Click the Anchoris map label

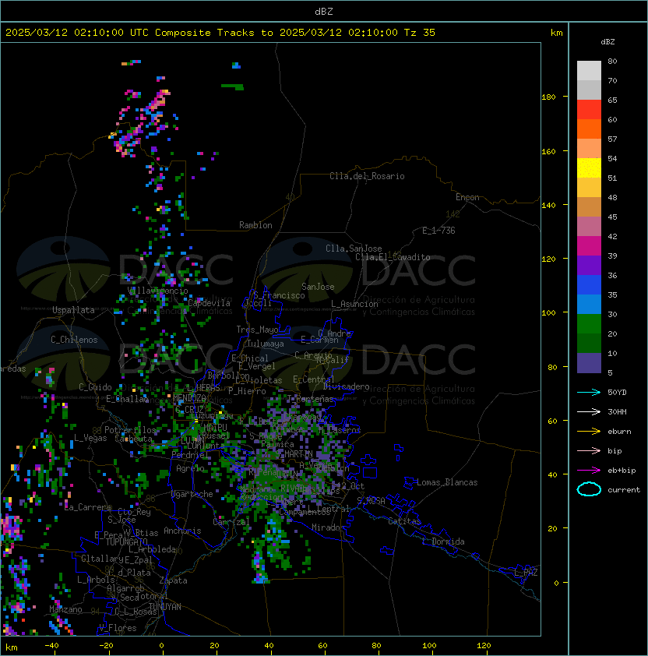click(182, 531)
